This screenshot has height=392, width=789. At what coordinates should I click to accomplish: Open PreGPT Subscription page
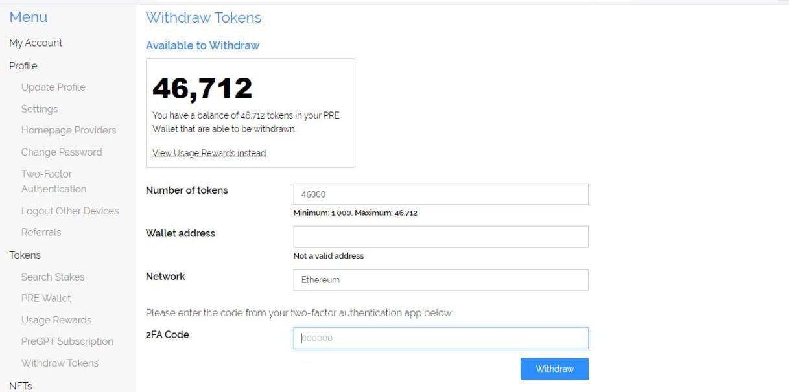[67, 341]
